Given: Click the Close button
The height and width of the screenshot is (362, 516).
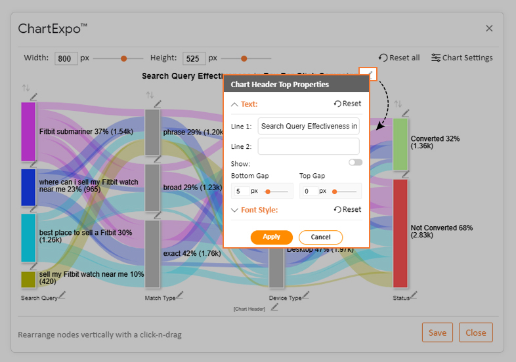Looking at the screenshot, I should [x=475, y=332].
